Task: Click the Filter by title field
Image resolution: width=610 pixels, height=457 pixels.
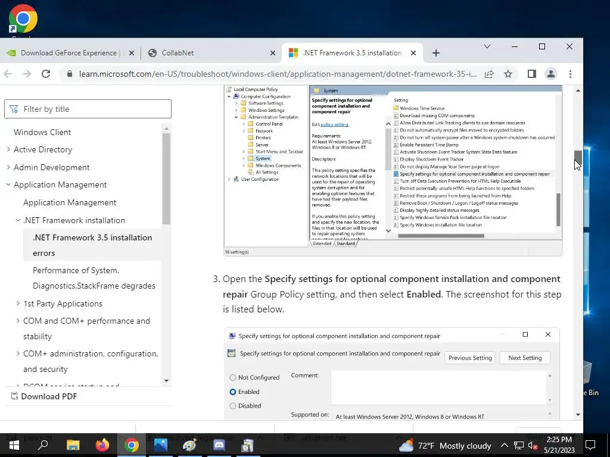Action: coord(88,109)
